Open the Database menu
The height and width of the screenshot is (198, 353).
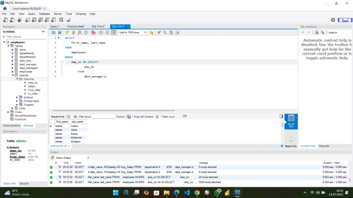[x=44, y=14]
